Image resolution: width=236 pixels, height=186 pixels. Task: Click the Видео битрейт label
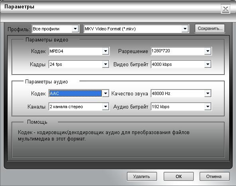point(131,64)
